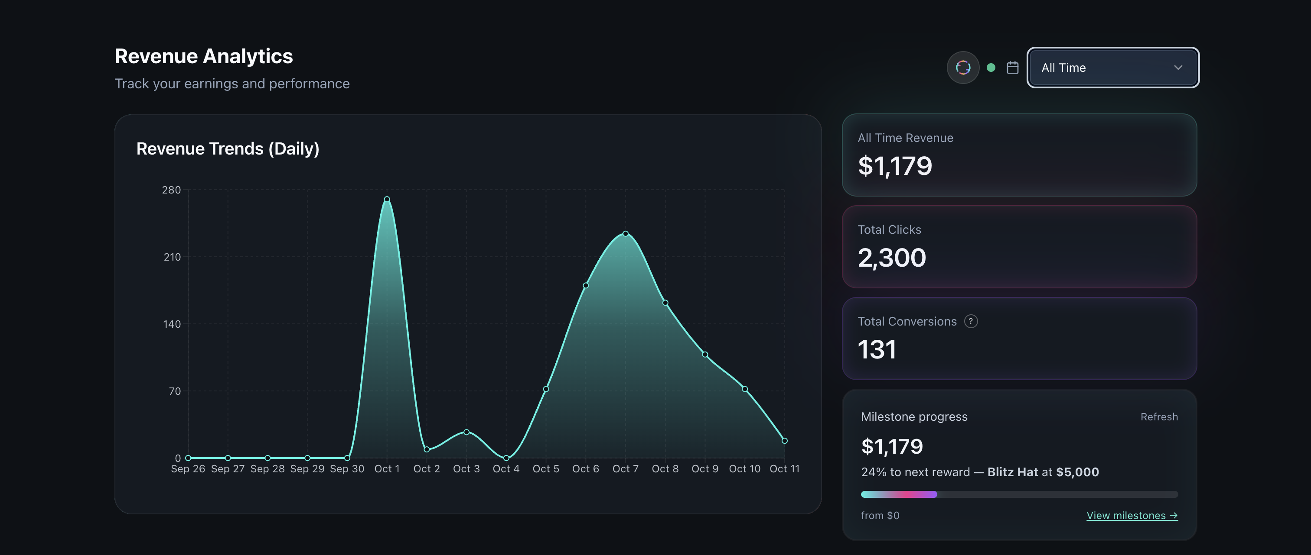
Task: Click the Oct 11 endpoint marker
Action: click(784, 440)
